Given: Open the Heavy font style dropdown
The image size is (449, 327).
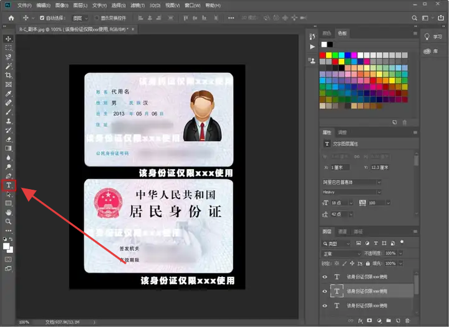Looking at the screenshot, I should (x=352, y=192).
